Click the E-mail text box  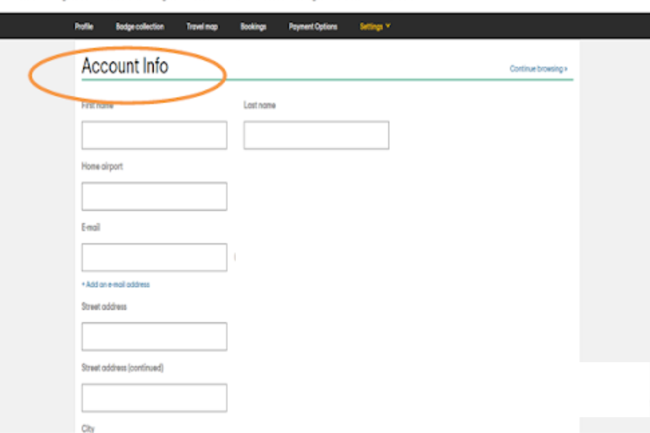pos(154,257)
